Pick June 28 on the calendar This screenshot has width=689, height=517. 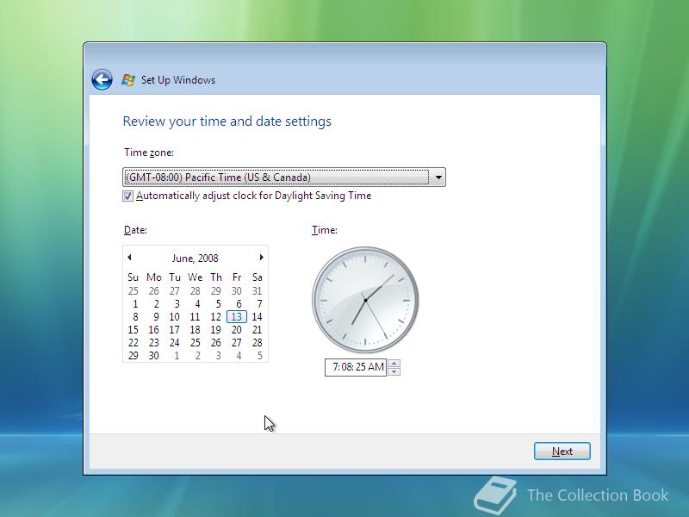(x=257, y=342)
